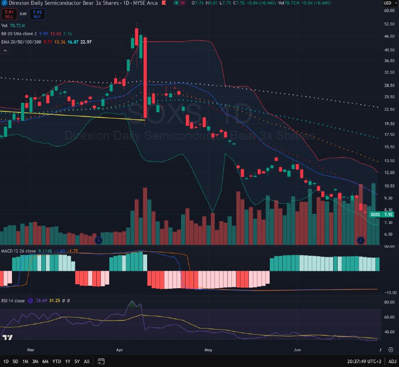Select the 3M time range

click(35, 362)
